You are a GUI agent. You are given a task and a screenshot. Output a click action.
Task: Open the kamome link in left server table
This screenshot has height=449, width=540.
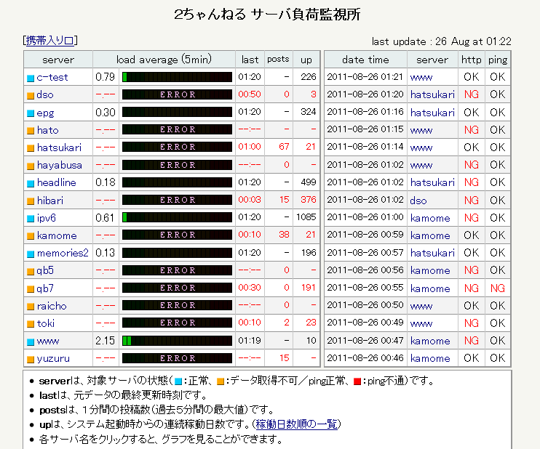click(x=57, y=235)
